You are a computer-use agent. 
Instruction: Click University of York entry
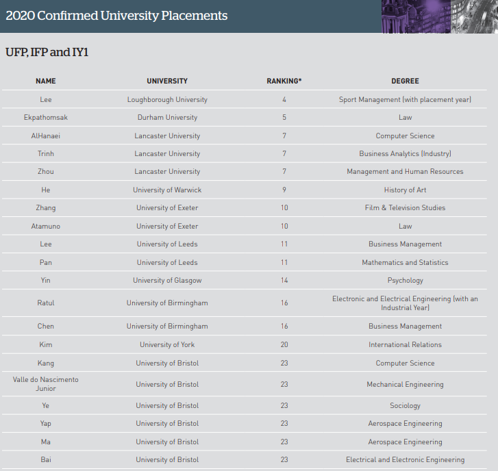point(167,344)
